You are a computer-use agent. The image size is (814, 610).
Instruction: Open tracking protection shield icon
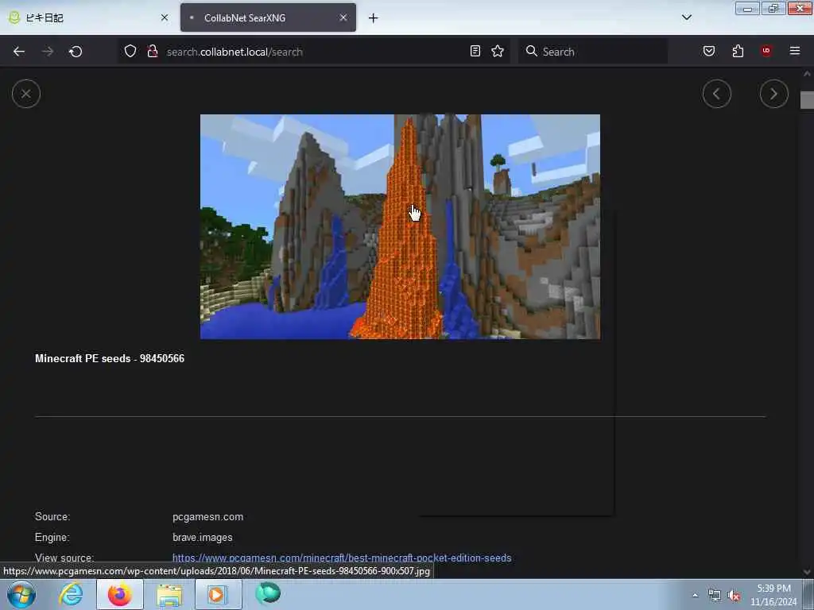(130, 52)
